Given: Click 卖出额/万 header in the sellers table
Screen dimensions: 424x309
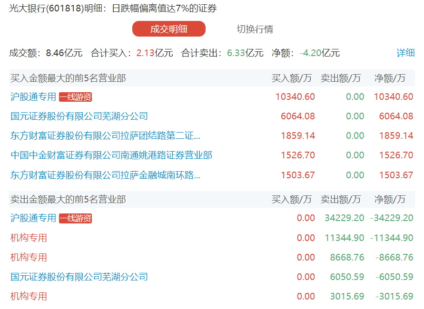Looking at the screenshot, I should [x=341, y=199].
